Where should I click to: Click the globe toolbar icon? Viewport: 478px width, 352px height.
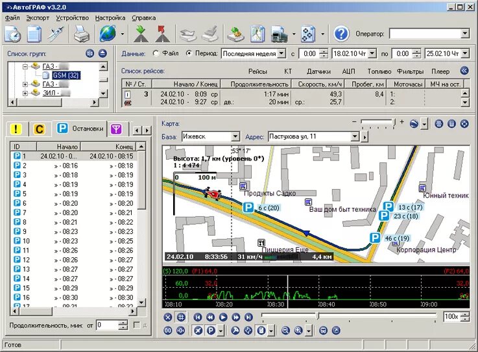[108, 34]
